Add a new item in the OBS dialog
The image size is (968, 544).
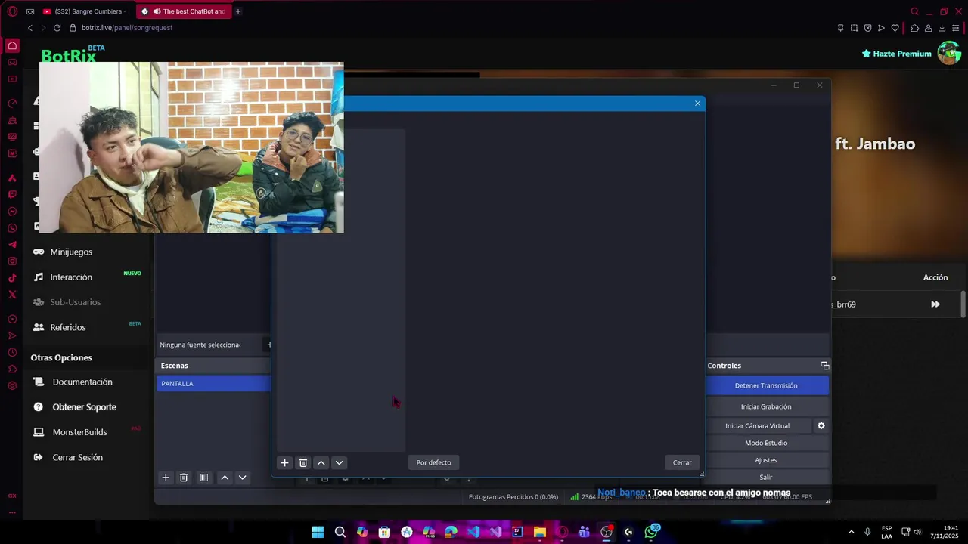click(x=284, y=462)
